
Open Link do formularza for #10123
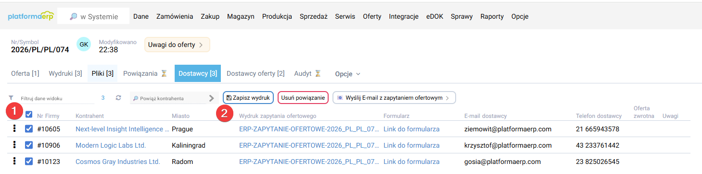[x=411, y=162]
